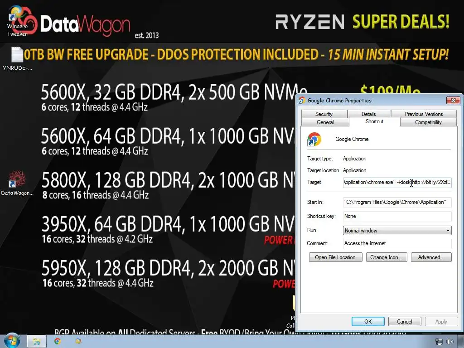The height and width of the screenshot is (348, 464).
Task: Expand the Run dropdown showing Normal window
Action: pos(397,231)
